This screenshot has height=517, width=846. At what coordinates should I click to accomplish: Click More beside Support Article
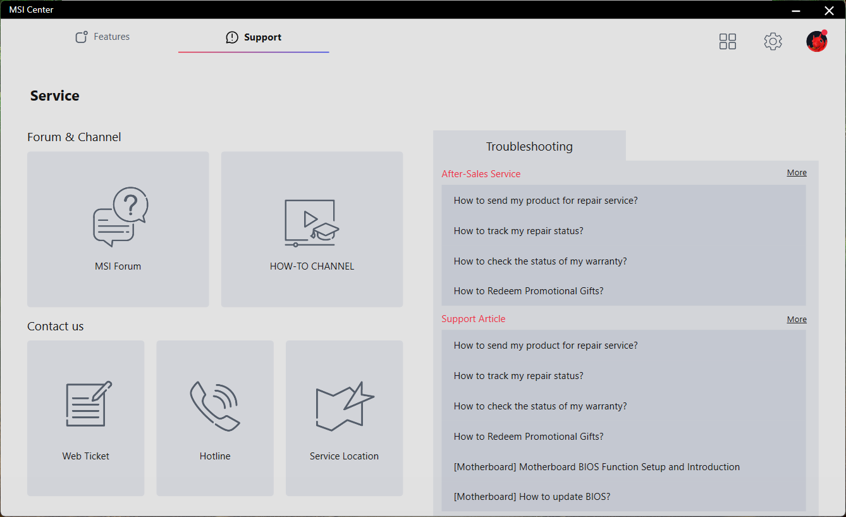click(797, 320)
